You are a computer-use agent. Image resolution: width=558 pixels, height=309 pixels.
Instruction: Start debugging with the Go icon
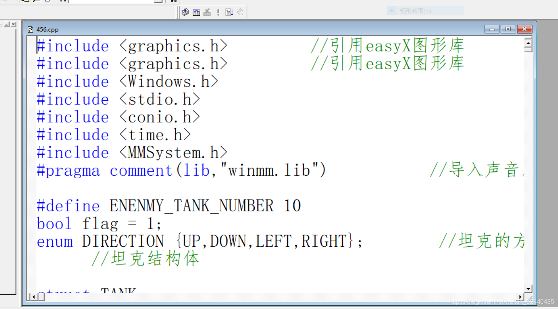(229, 12)
